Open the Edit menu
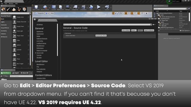191x107 pixels. pyautogui.click(x=6, y=4)
